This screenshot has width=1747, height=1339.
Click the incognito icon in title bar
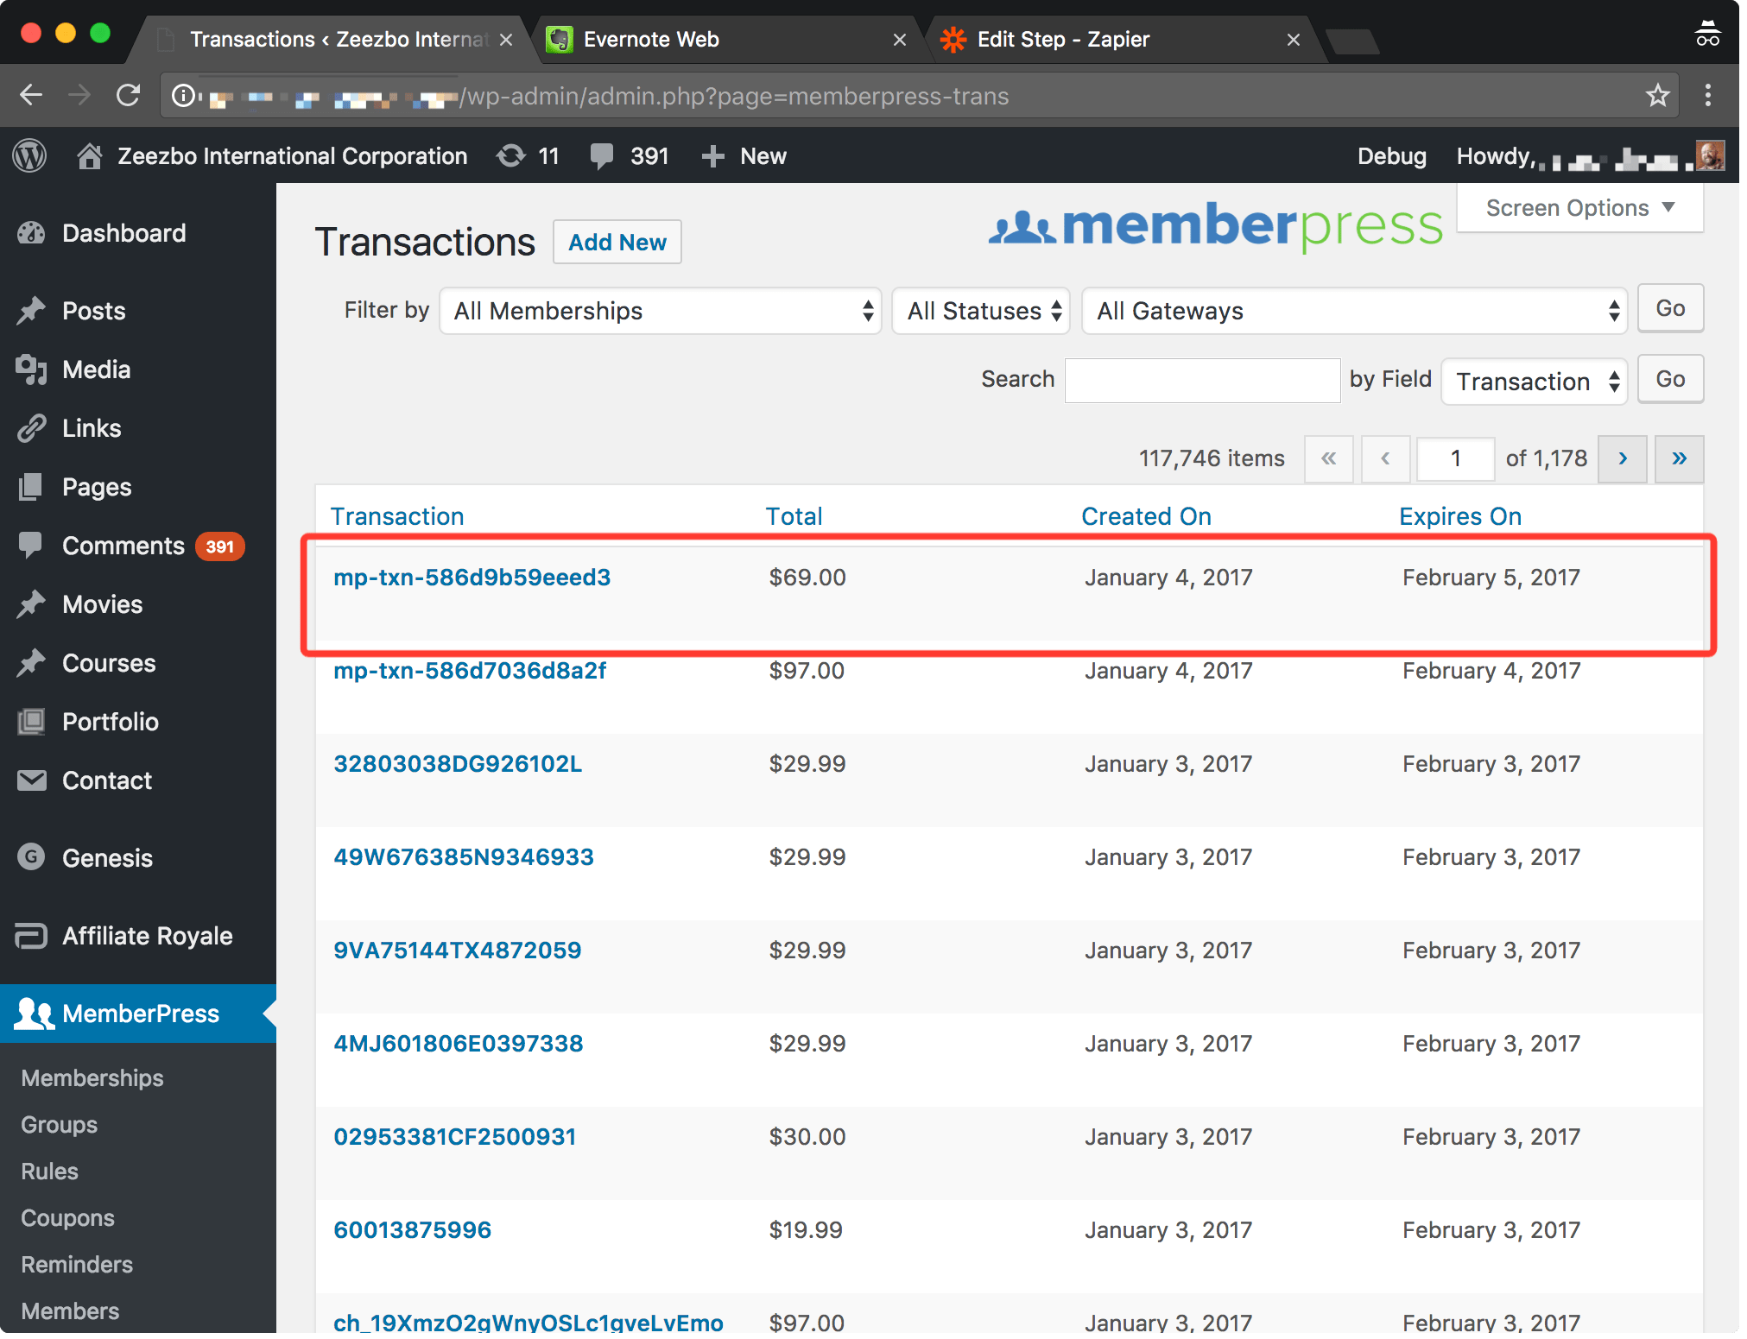(1707, 33)
